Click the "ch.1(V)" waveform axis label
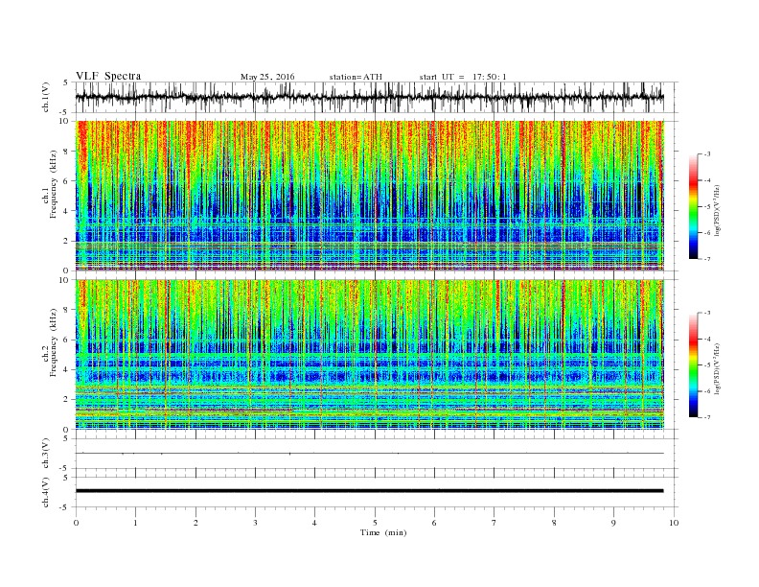 click(46, 97)
